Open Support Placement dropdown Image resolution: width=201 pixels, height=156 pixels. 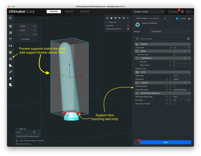click(x=181, y=90)
